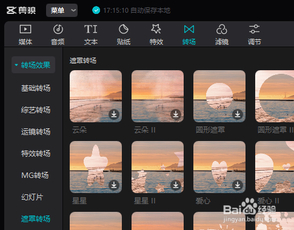
Task: Preview the 爱心 heart transition thumbnail
Action: pos(219,167)
